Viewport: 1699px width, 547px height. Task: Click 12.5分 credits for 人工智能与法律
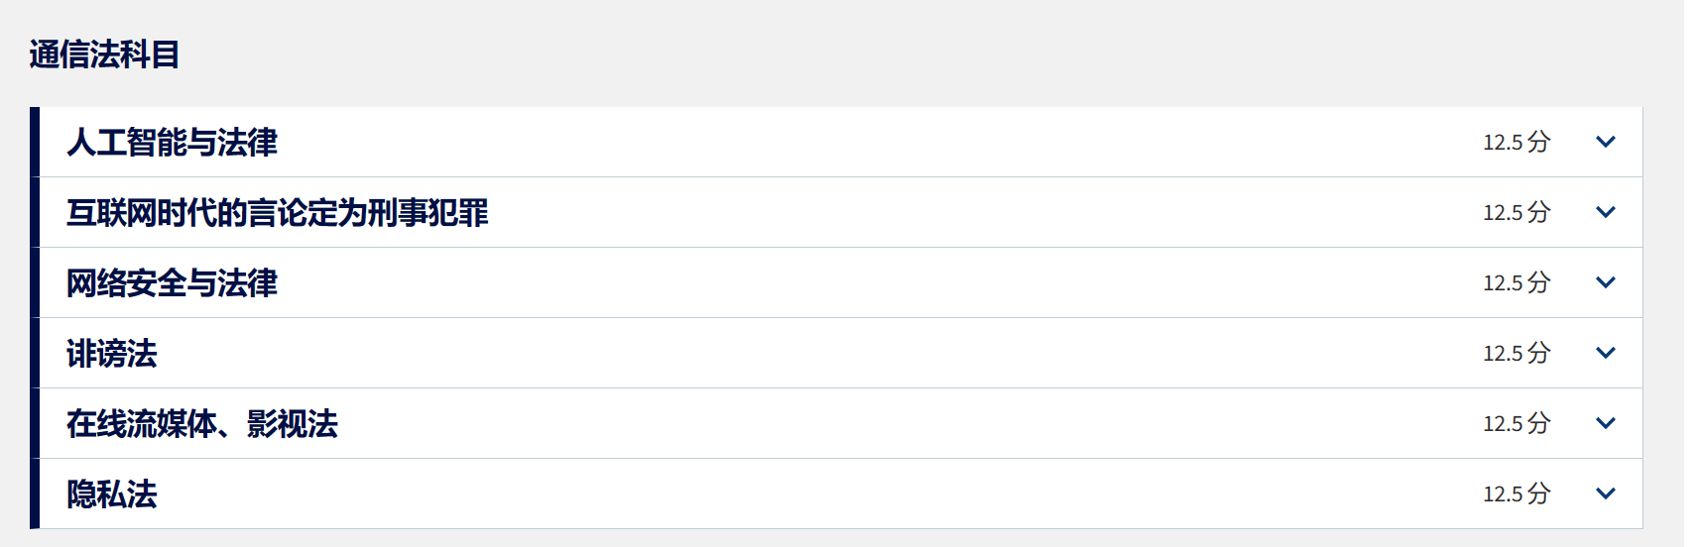1516,142
